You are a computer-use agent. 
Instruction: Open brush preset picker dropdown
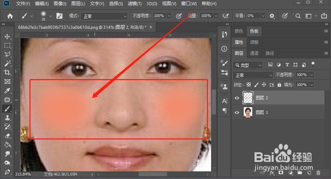pos(51,16)
